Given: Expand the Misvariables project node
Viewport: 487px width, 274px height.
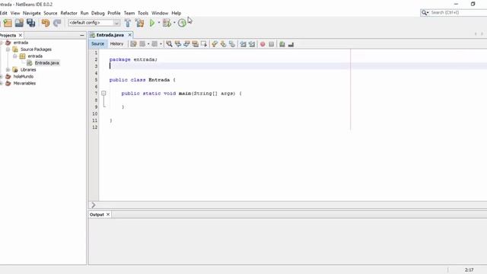Looking at the screenshot, I should (2, 83).
